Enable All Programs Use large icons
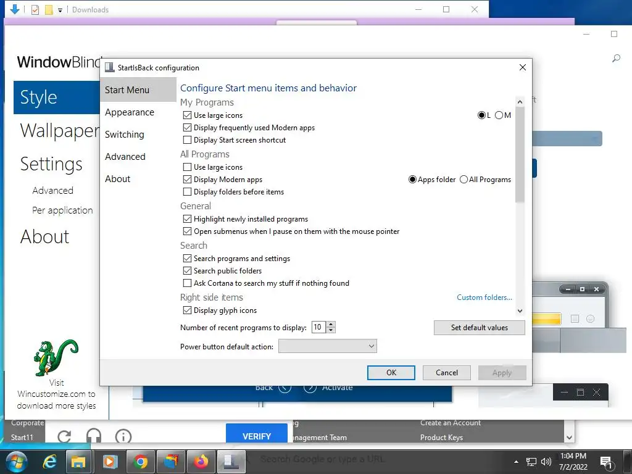Viewport: 632px width, 474px height. (187, 167)
